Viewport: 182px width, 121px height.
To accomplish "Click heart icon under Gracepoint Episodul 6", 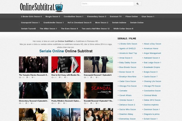I will [96, 77].
